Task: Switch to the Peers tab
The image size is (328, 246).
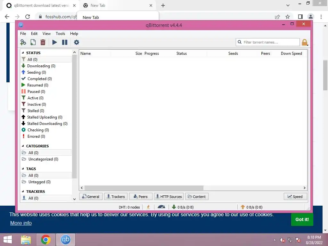Action: (141, 197)
